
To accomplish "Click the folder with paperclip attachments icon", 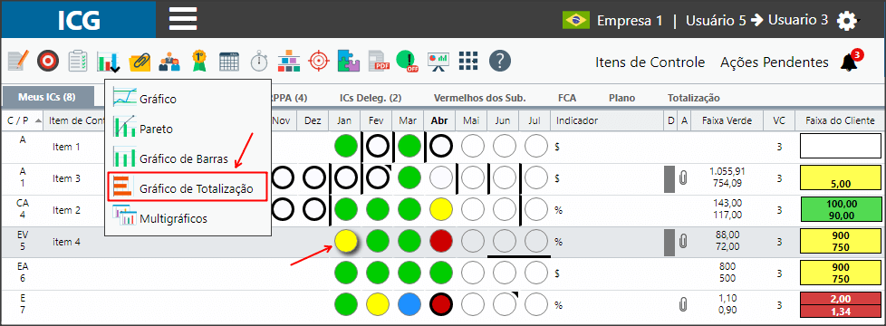I will click(140, 61).
